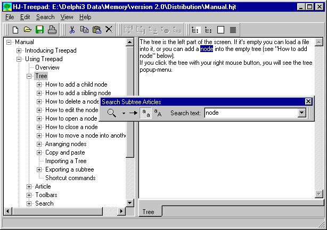Click the greyed add sibling node icon
The height and width of the screenshot is (230, 327).
[141, 30]
